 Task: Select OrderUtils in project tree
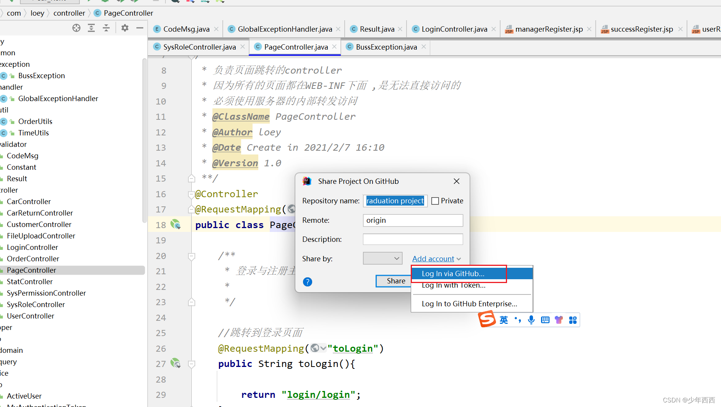coord(35,121)
